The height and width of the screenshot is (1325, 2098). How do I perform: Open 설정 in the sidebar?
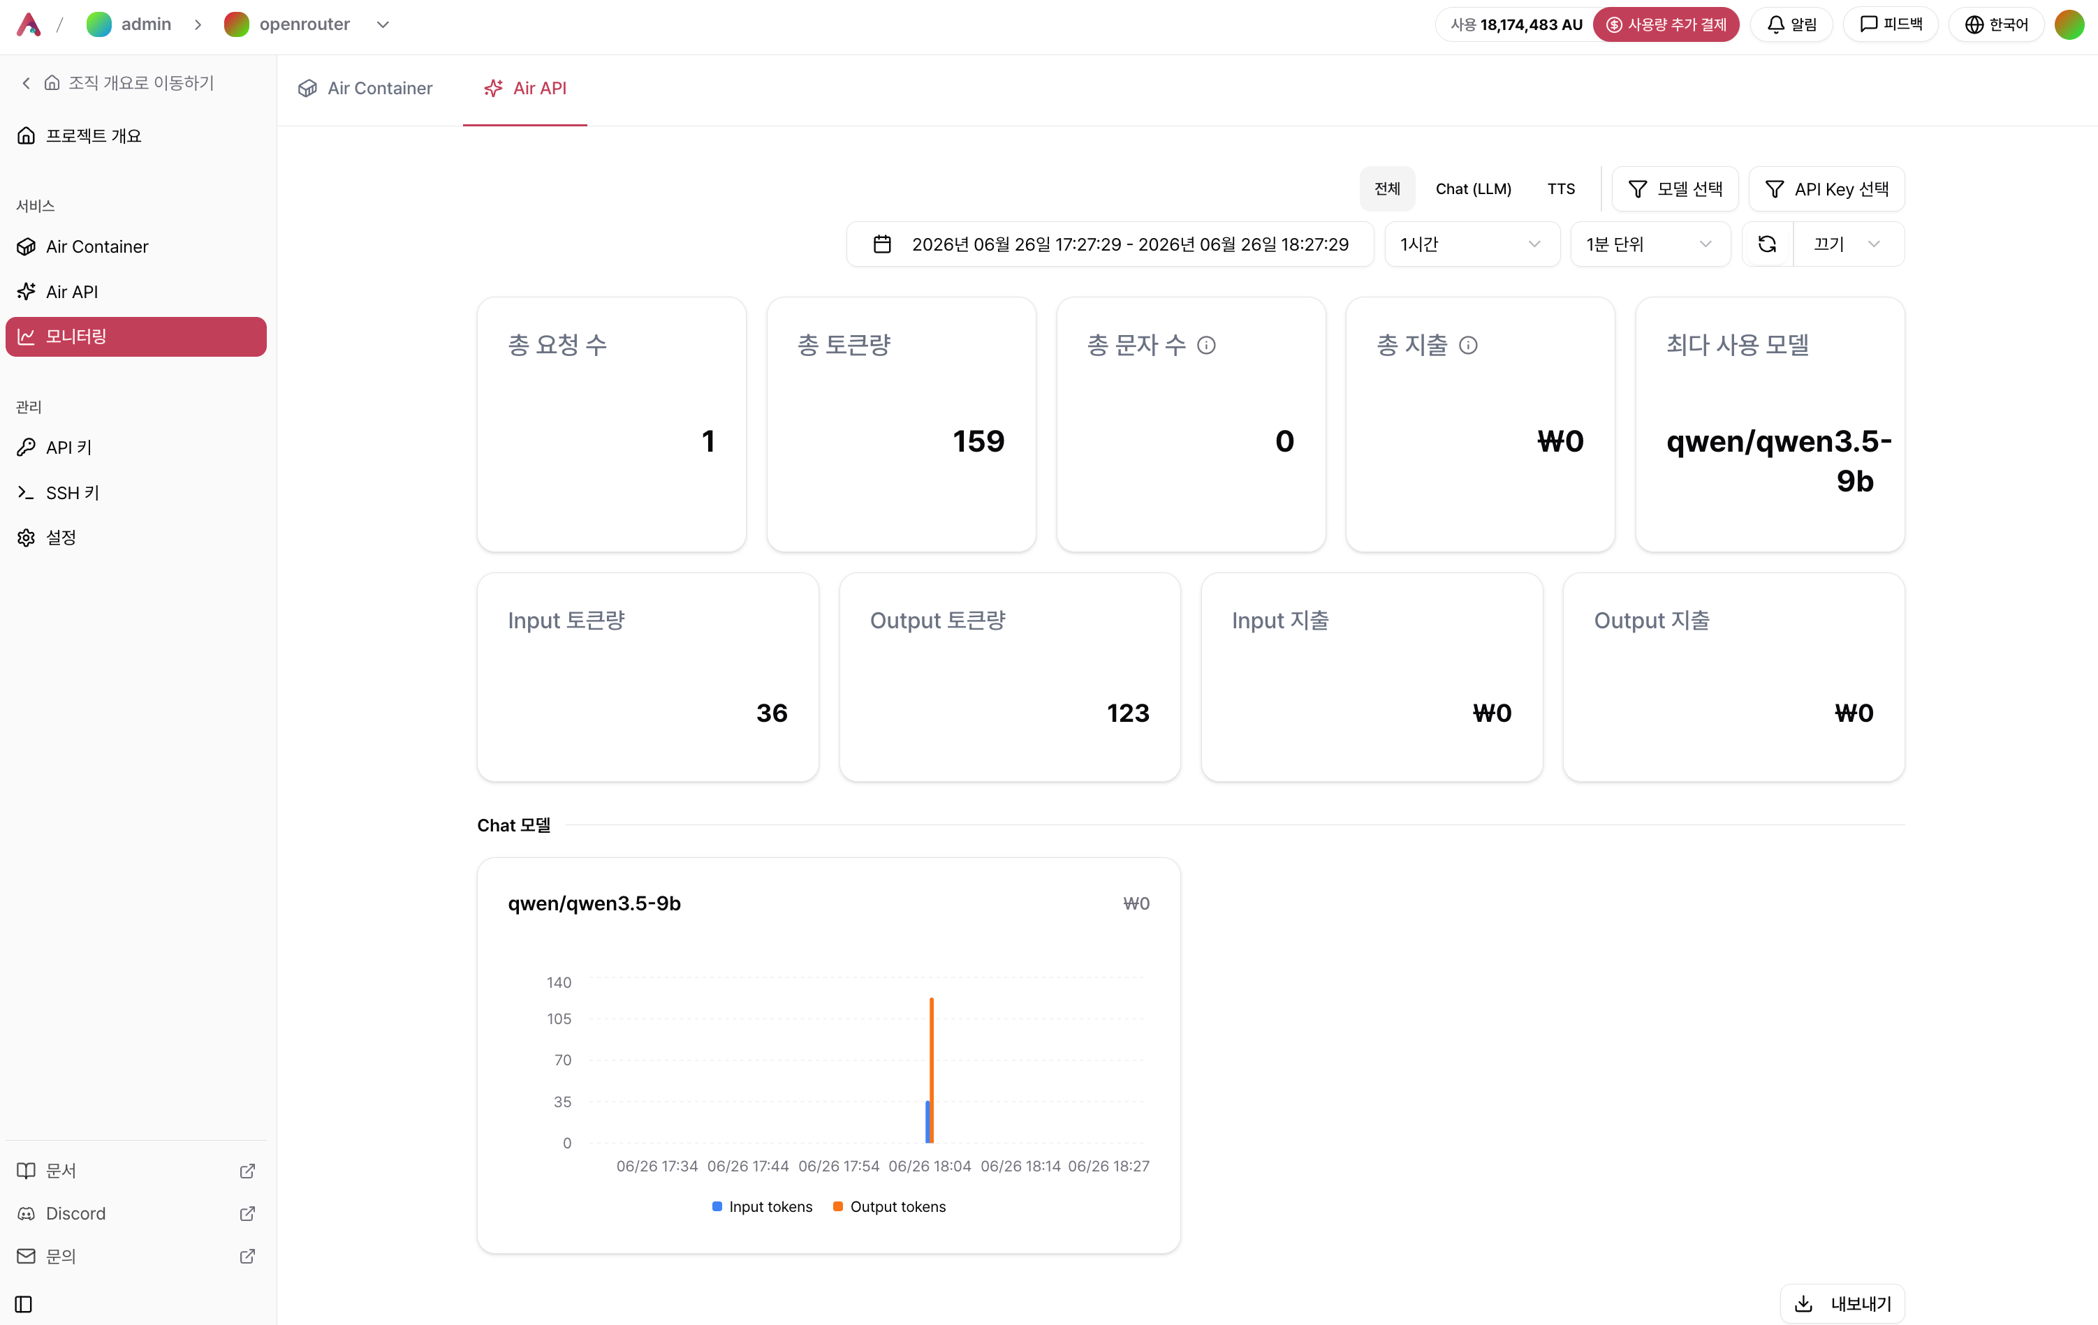pyautogui.click(x=136, y=538)
